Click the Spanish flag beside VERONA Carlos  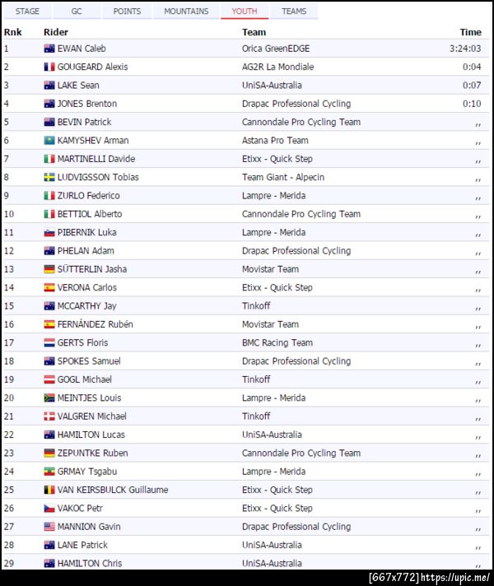coord(49,287)
